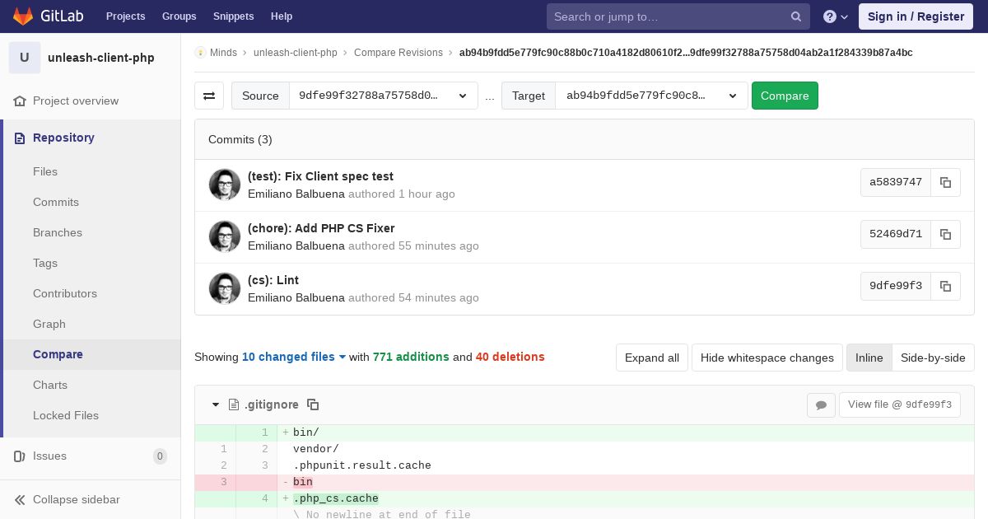Click the Issues sidebar icon
This screenshot has height=519, width=988.
[20, 456]
